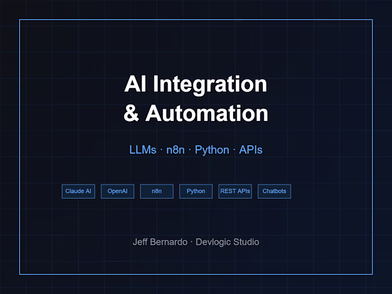Select the REST APIs tag
Viewport: 392px width, 294px height.
tap(235, 191)
